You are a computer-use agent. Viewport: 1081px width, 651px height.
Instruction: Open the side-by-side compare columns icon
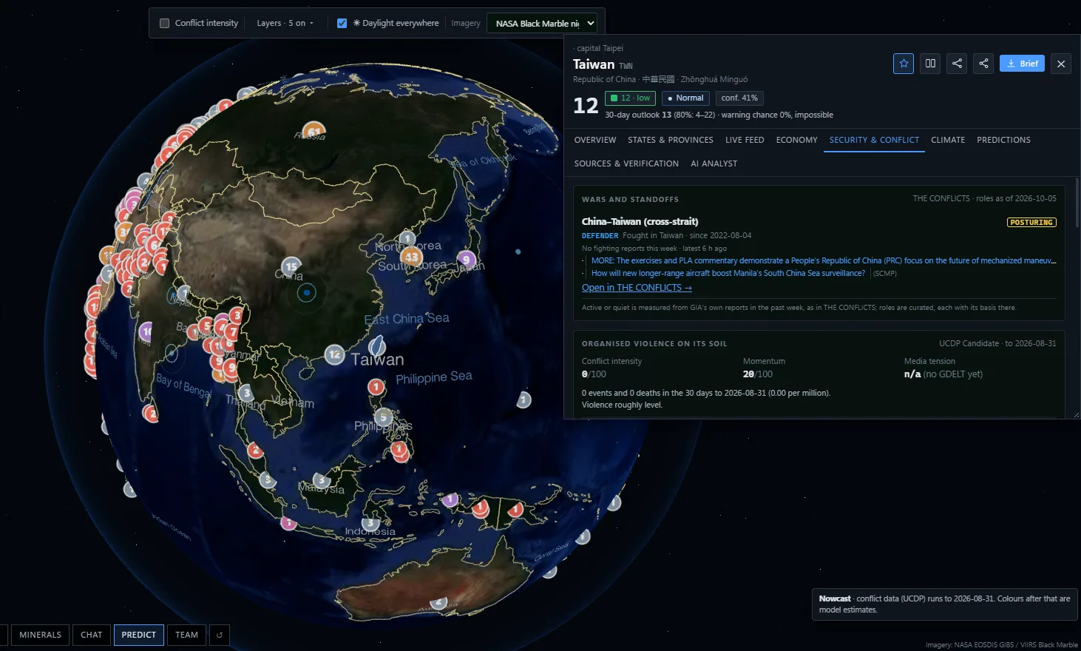[x=930, y=64]
